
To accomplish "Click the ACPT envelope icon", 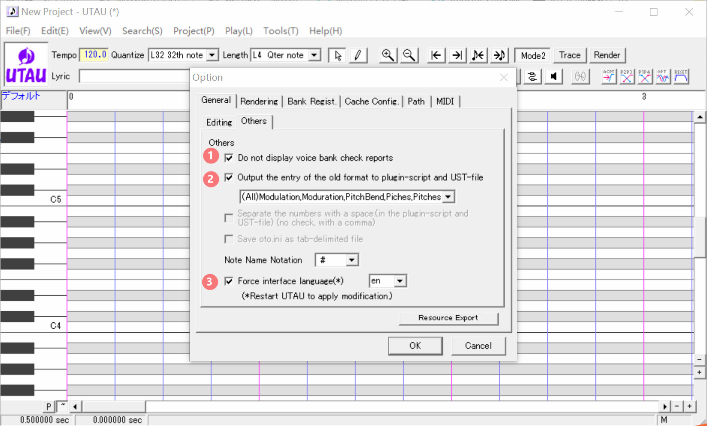I will pos(609,76).
